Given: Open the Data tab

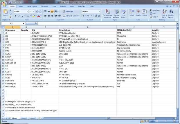Looking at the screenshot, I should pos(54,6).
